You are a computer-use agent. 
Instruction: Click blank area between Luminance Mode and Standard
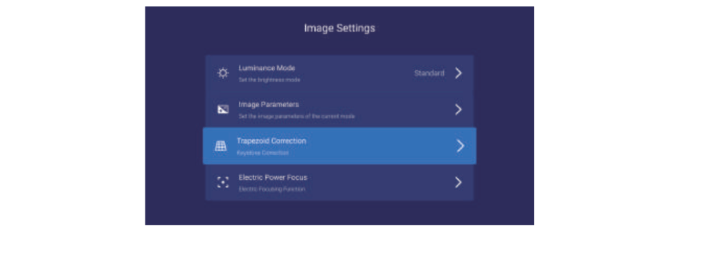pos(355,73)
